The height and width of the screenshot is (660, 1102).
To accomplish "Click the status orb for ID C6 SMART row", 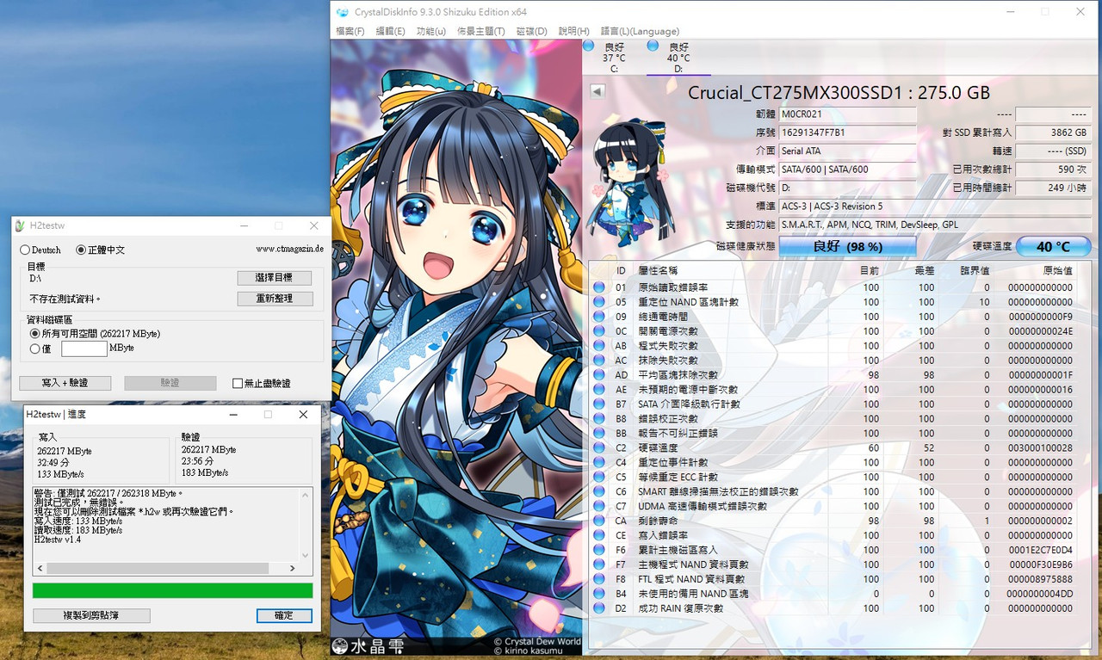I will click(598, 491).
